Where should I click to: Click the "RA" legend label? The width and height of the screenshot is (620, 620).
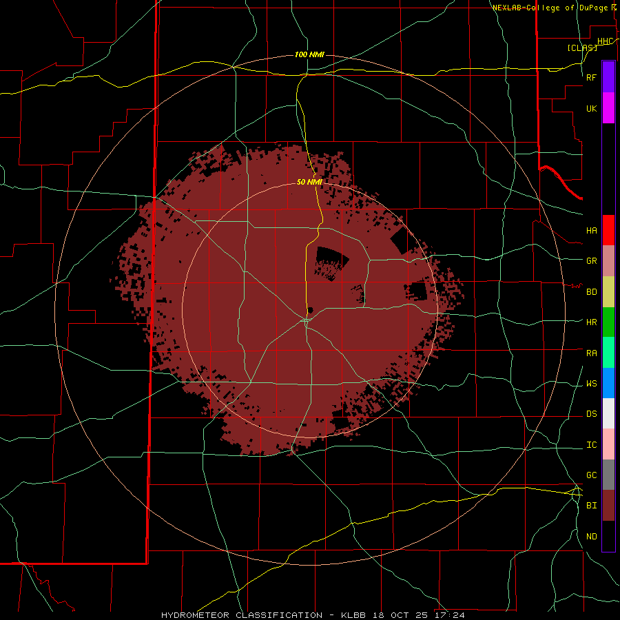(x=592, y=353)
